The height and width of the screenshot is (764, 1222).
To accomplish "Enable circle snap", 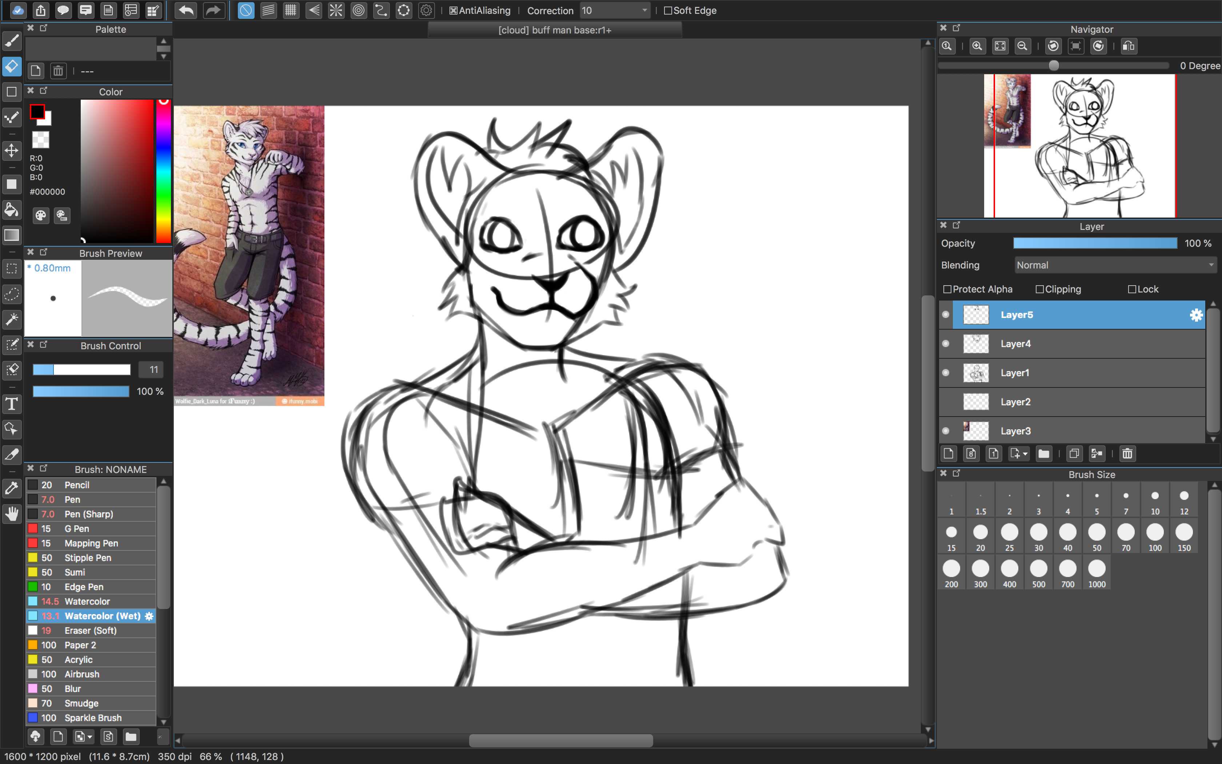I will [359, 10].
